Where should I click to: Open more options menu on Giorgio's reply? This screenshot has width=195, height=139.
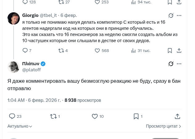pyautogui.click(x=179, y=15)
